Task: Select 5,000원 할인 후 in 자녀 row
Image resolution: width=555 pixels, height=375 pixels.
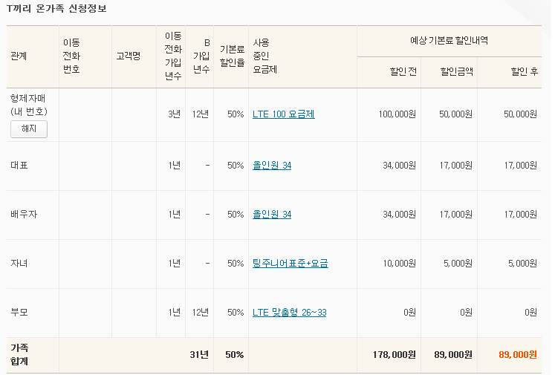Action: [522, 264]
